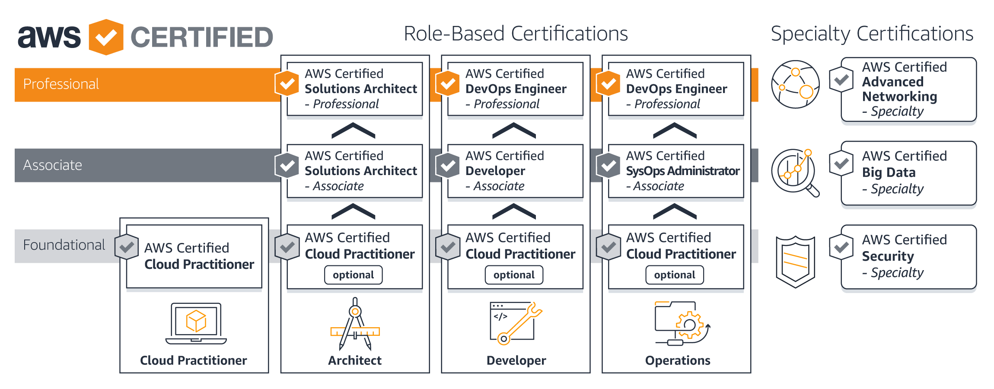
Task: Click gray badge on SysOps Administrator Associate
Action: click(609, 166)
